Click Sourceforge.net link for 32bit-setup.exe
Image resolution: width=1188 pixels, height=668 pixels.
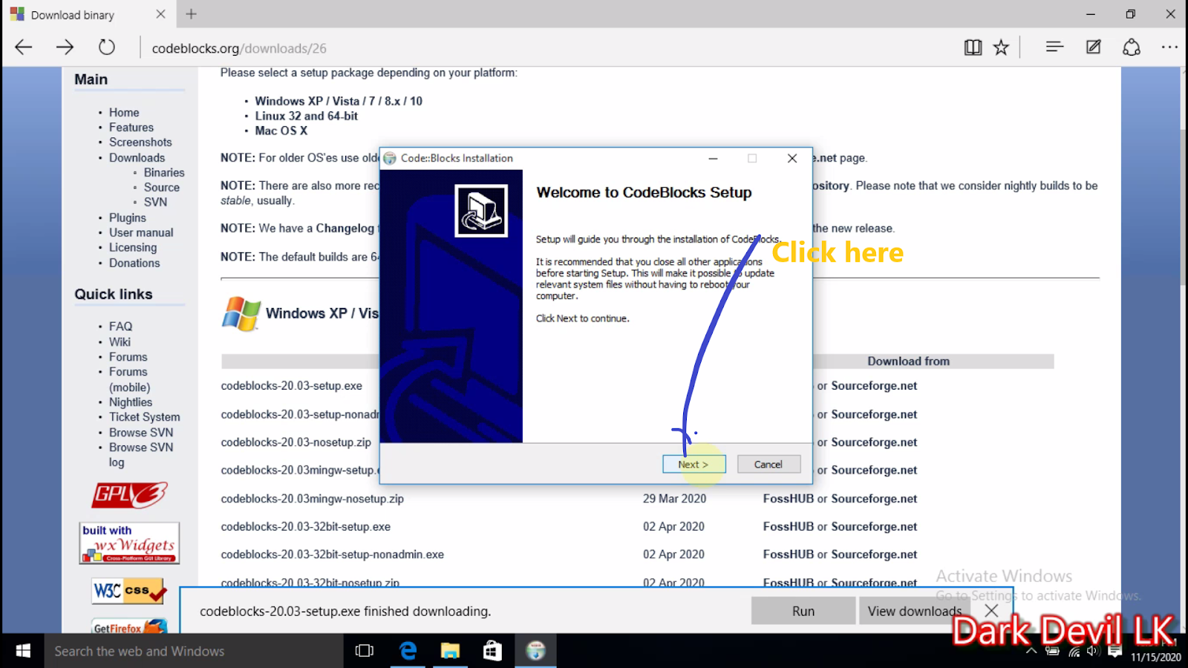[x=874, y=526]
